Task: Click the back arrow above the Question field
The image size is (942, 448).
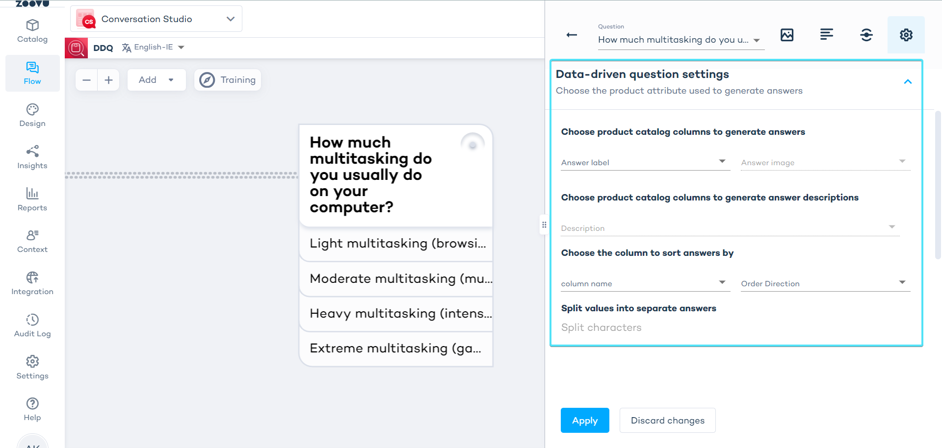Action: pos(572,35)
